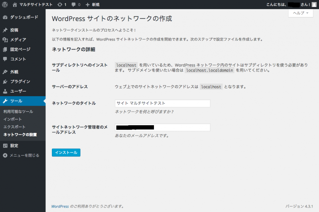Click the ダッシュボード gauge icon
Screen dimensions: 319x212
pyautogui.click(x=5, y=17)
